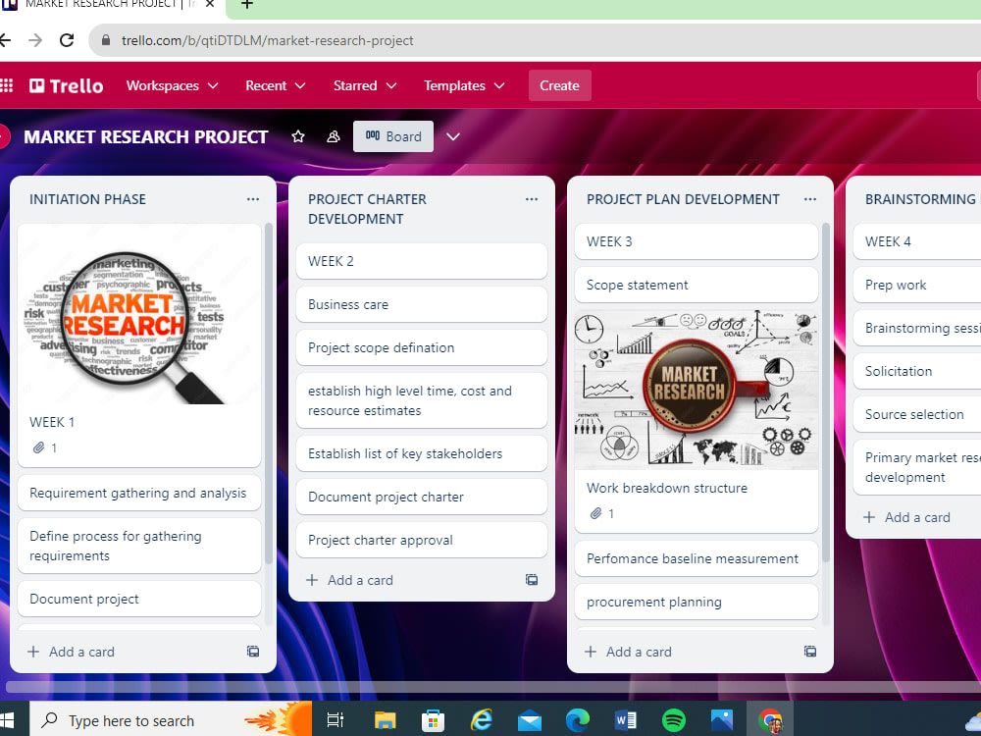Create card from template in Project Plan Development
Screen dimensions: 981x736
click(810, 652)
